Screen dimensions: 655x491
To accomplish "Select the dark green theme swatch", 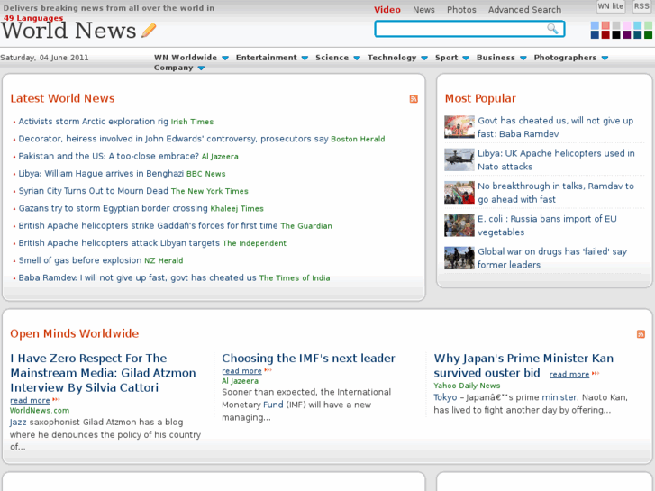I will click(648, 34).
